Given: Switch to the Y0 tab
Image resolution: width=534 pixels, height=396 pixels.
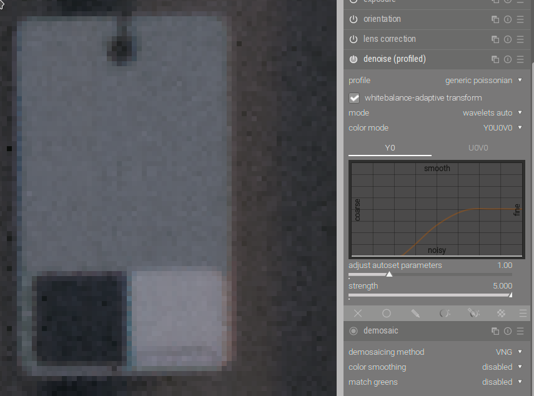Looking at the screenshot, I should click(x=390, y=148).
